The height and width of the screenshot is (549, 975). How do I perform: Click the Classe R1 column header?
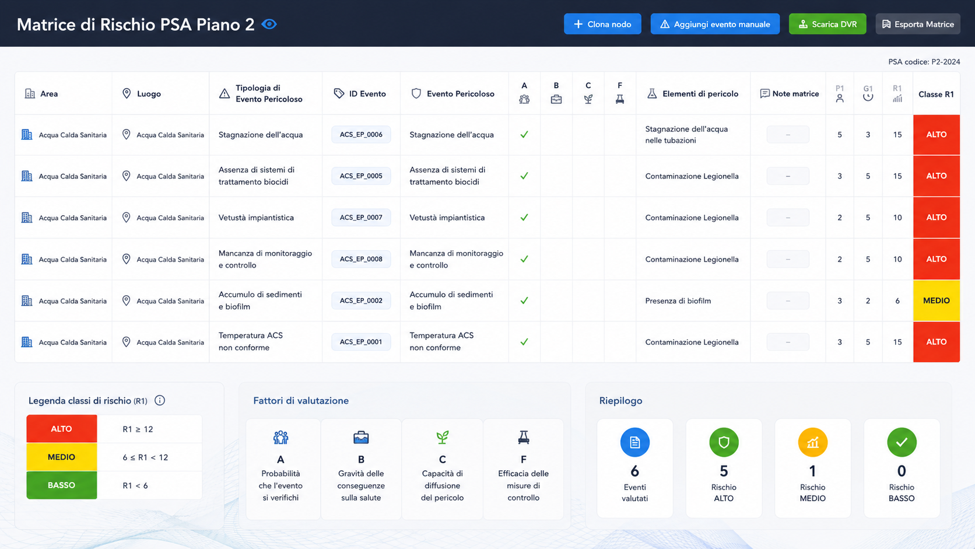[x=937, y=94]
